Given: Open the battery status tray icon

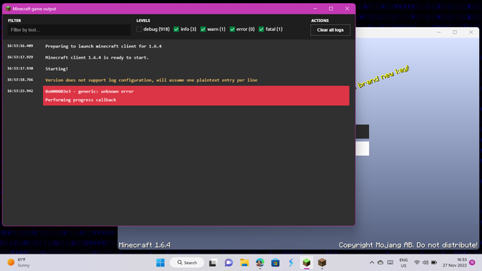Looking at the screenshot, I should pyautogui.click(x=434, y=263).
